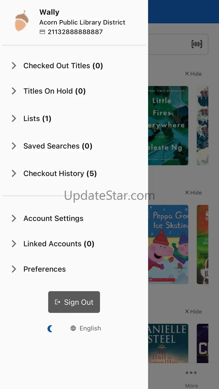Open Little Fires Everywhere book cover
The width and height of the screenshot is (219, 389).
(x=168, y=126)
